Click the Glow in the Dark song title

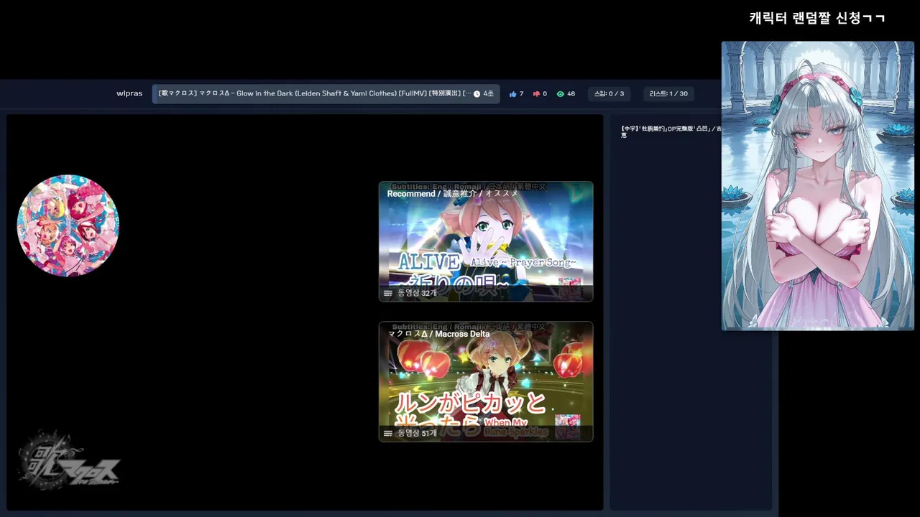(315, 94)
